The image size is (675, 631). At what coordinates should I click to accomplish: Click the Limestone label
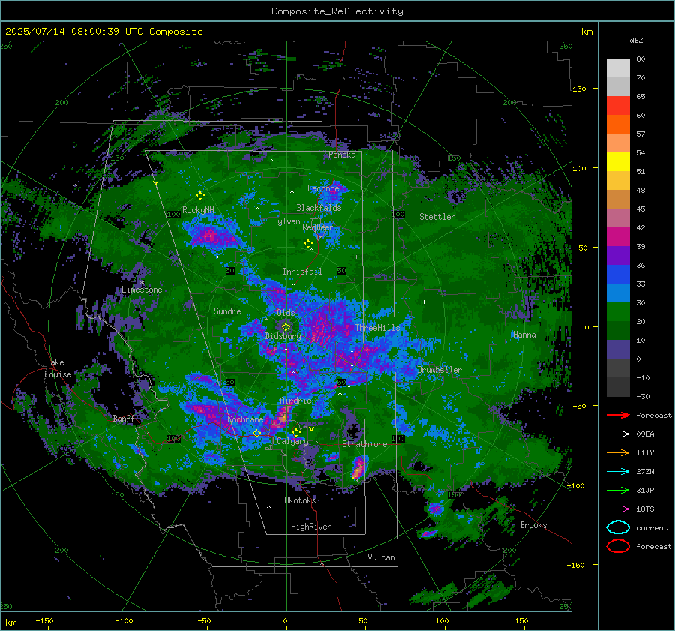coord(142,290)
